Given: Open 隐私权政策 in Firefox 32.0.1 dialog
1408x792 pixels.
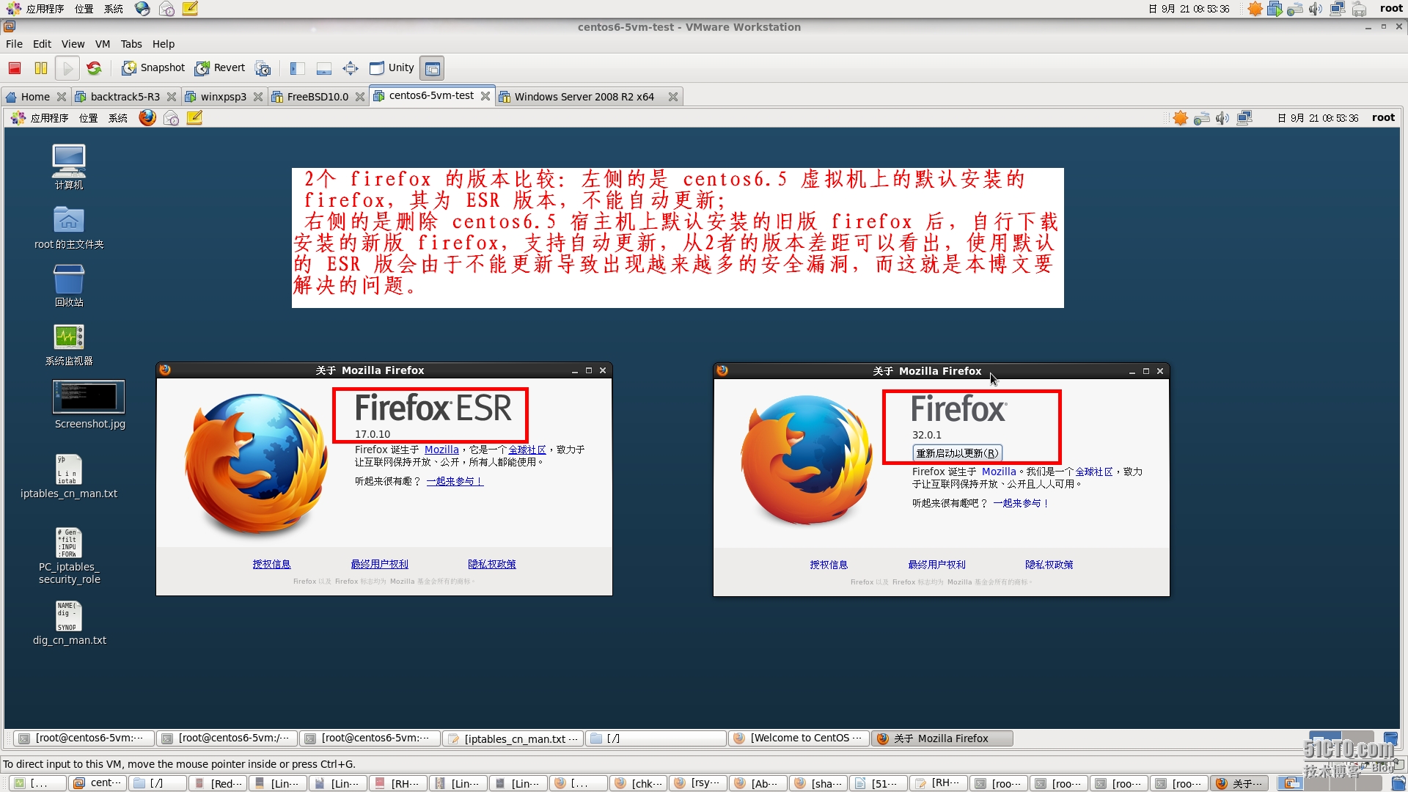Looking at the screenshot, I should click(x=1049, y=565).
